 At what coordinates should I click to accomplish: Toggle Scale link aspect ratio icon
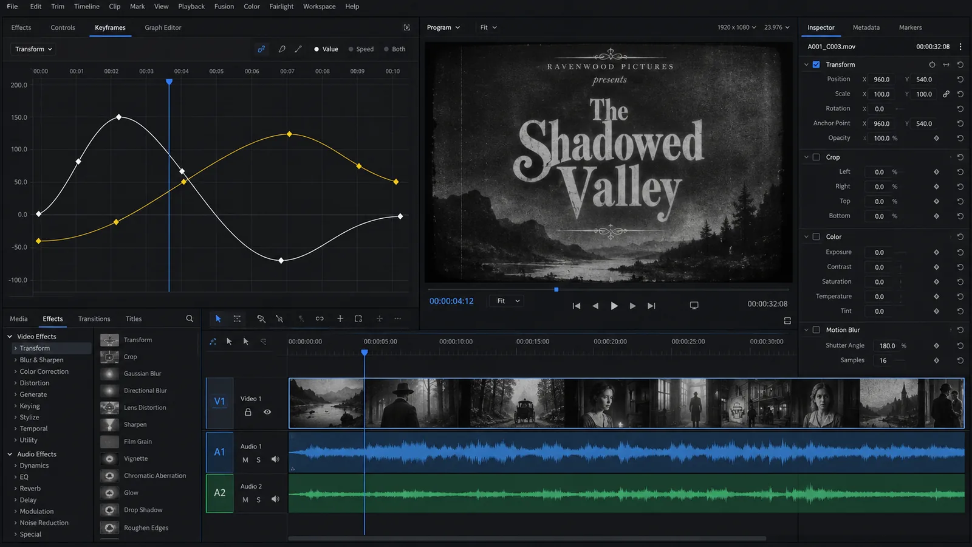coord(946,94)
